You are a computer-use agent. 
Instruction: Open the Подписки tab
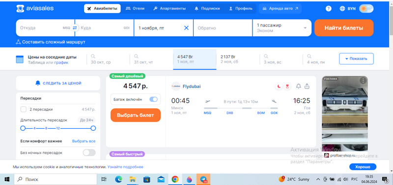coord(207,8)
